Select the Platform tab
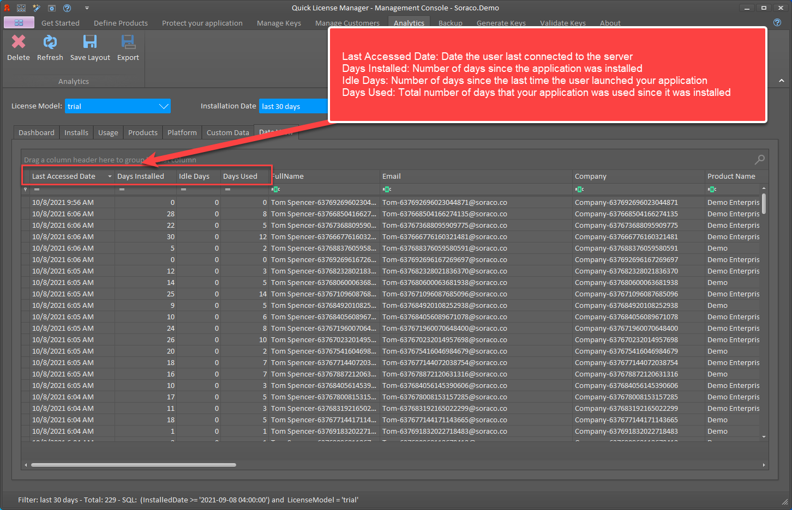The height and width of the screenshot is (510, 792). tap(182, 132)
